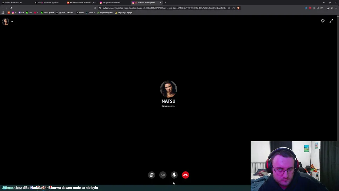Screen dimensions: 339x191
Task: Click the red record extension icon
Action: tap(310, 8)
